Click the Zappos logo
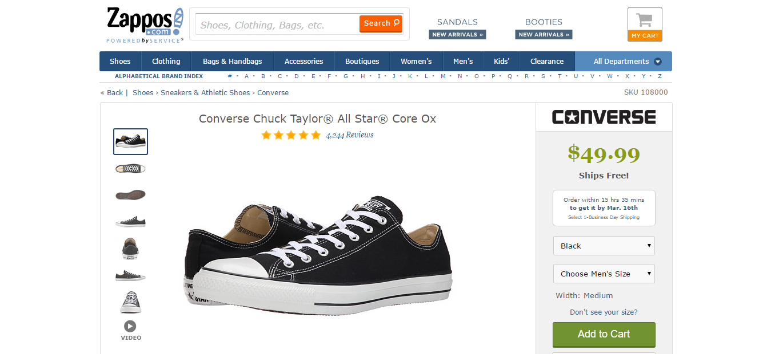 (145, 25)
